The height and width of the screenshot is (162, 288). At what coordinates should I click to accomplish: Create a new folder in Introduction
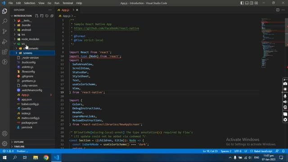(42, 16)
